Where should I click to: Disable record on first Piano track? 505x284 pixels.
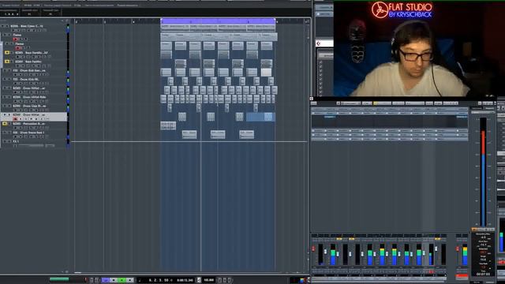pyautogui.click(x=15, y=39)
